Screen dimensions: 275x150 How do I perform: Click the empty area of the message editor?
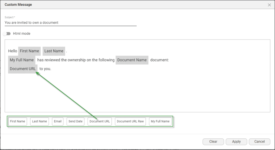click(161, 91)
